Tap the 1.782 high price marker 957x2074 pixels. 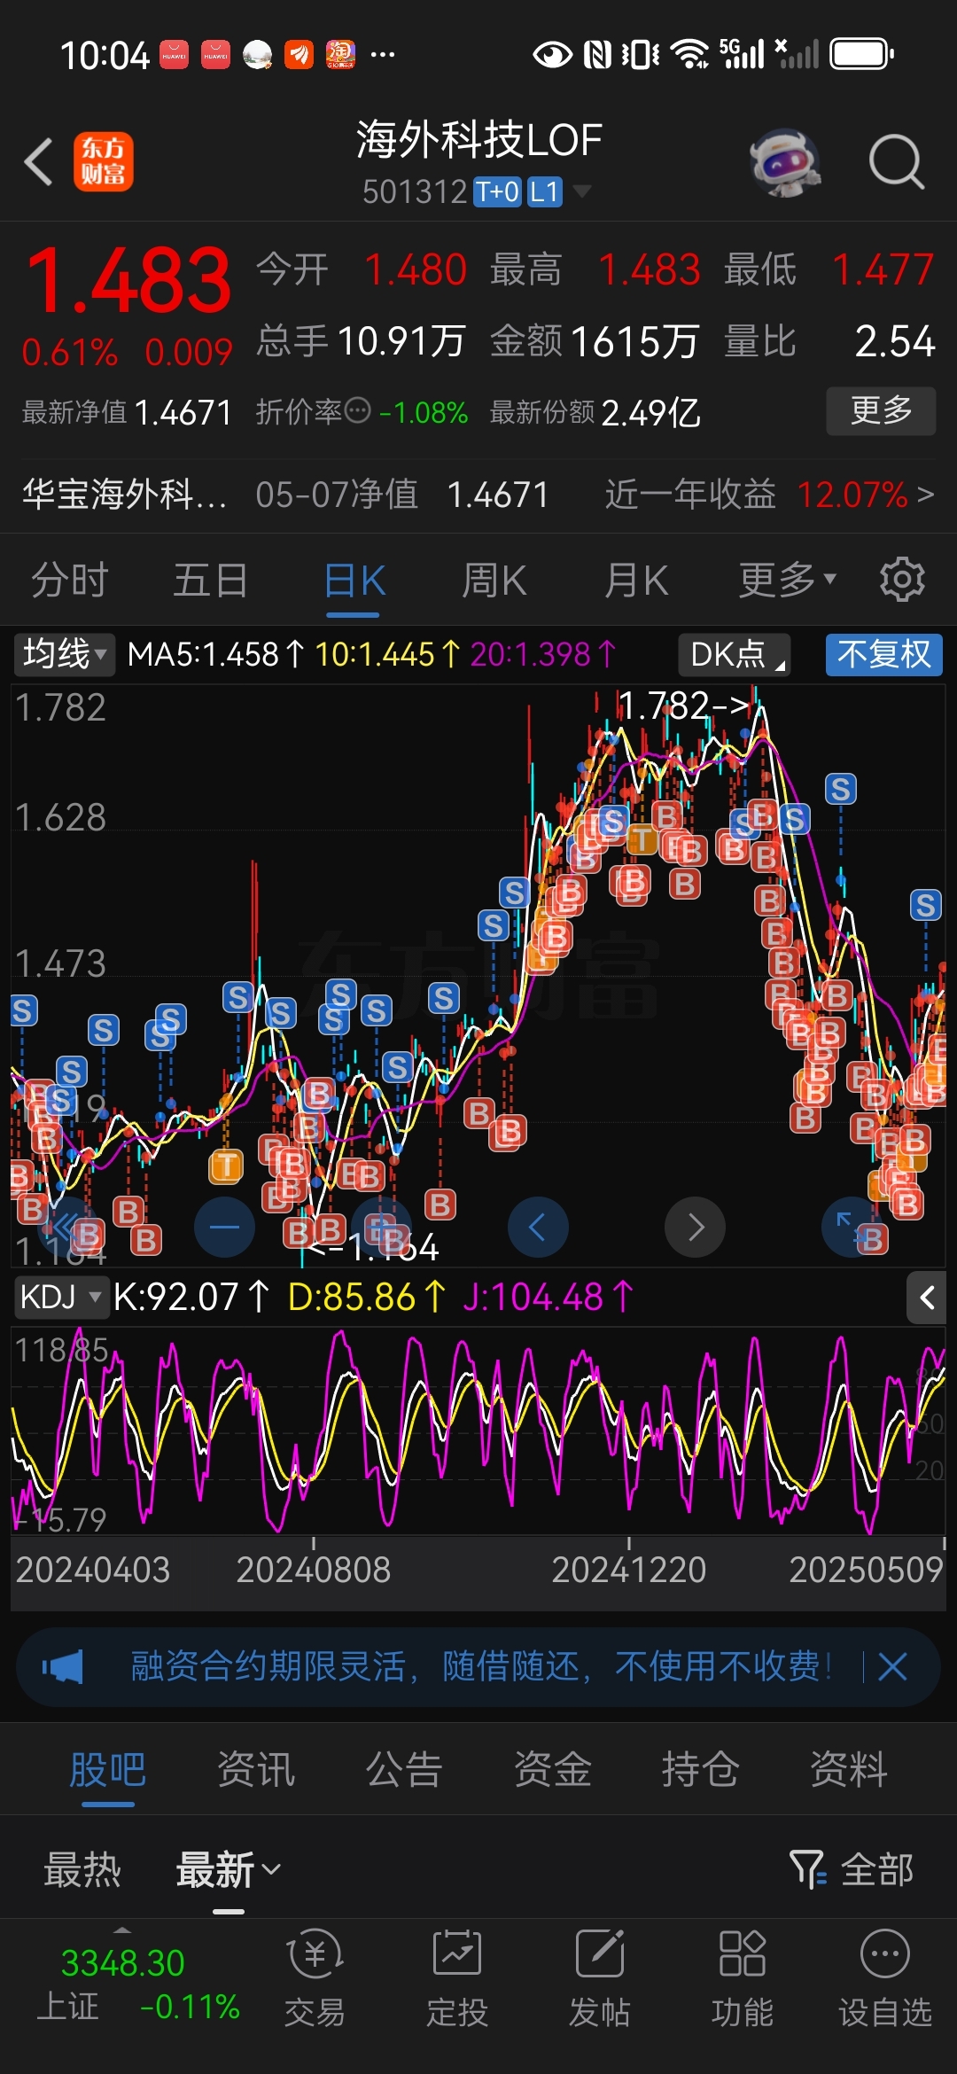tap(684, 706)
